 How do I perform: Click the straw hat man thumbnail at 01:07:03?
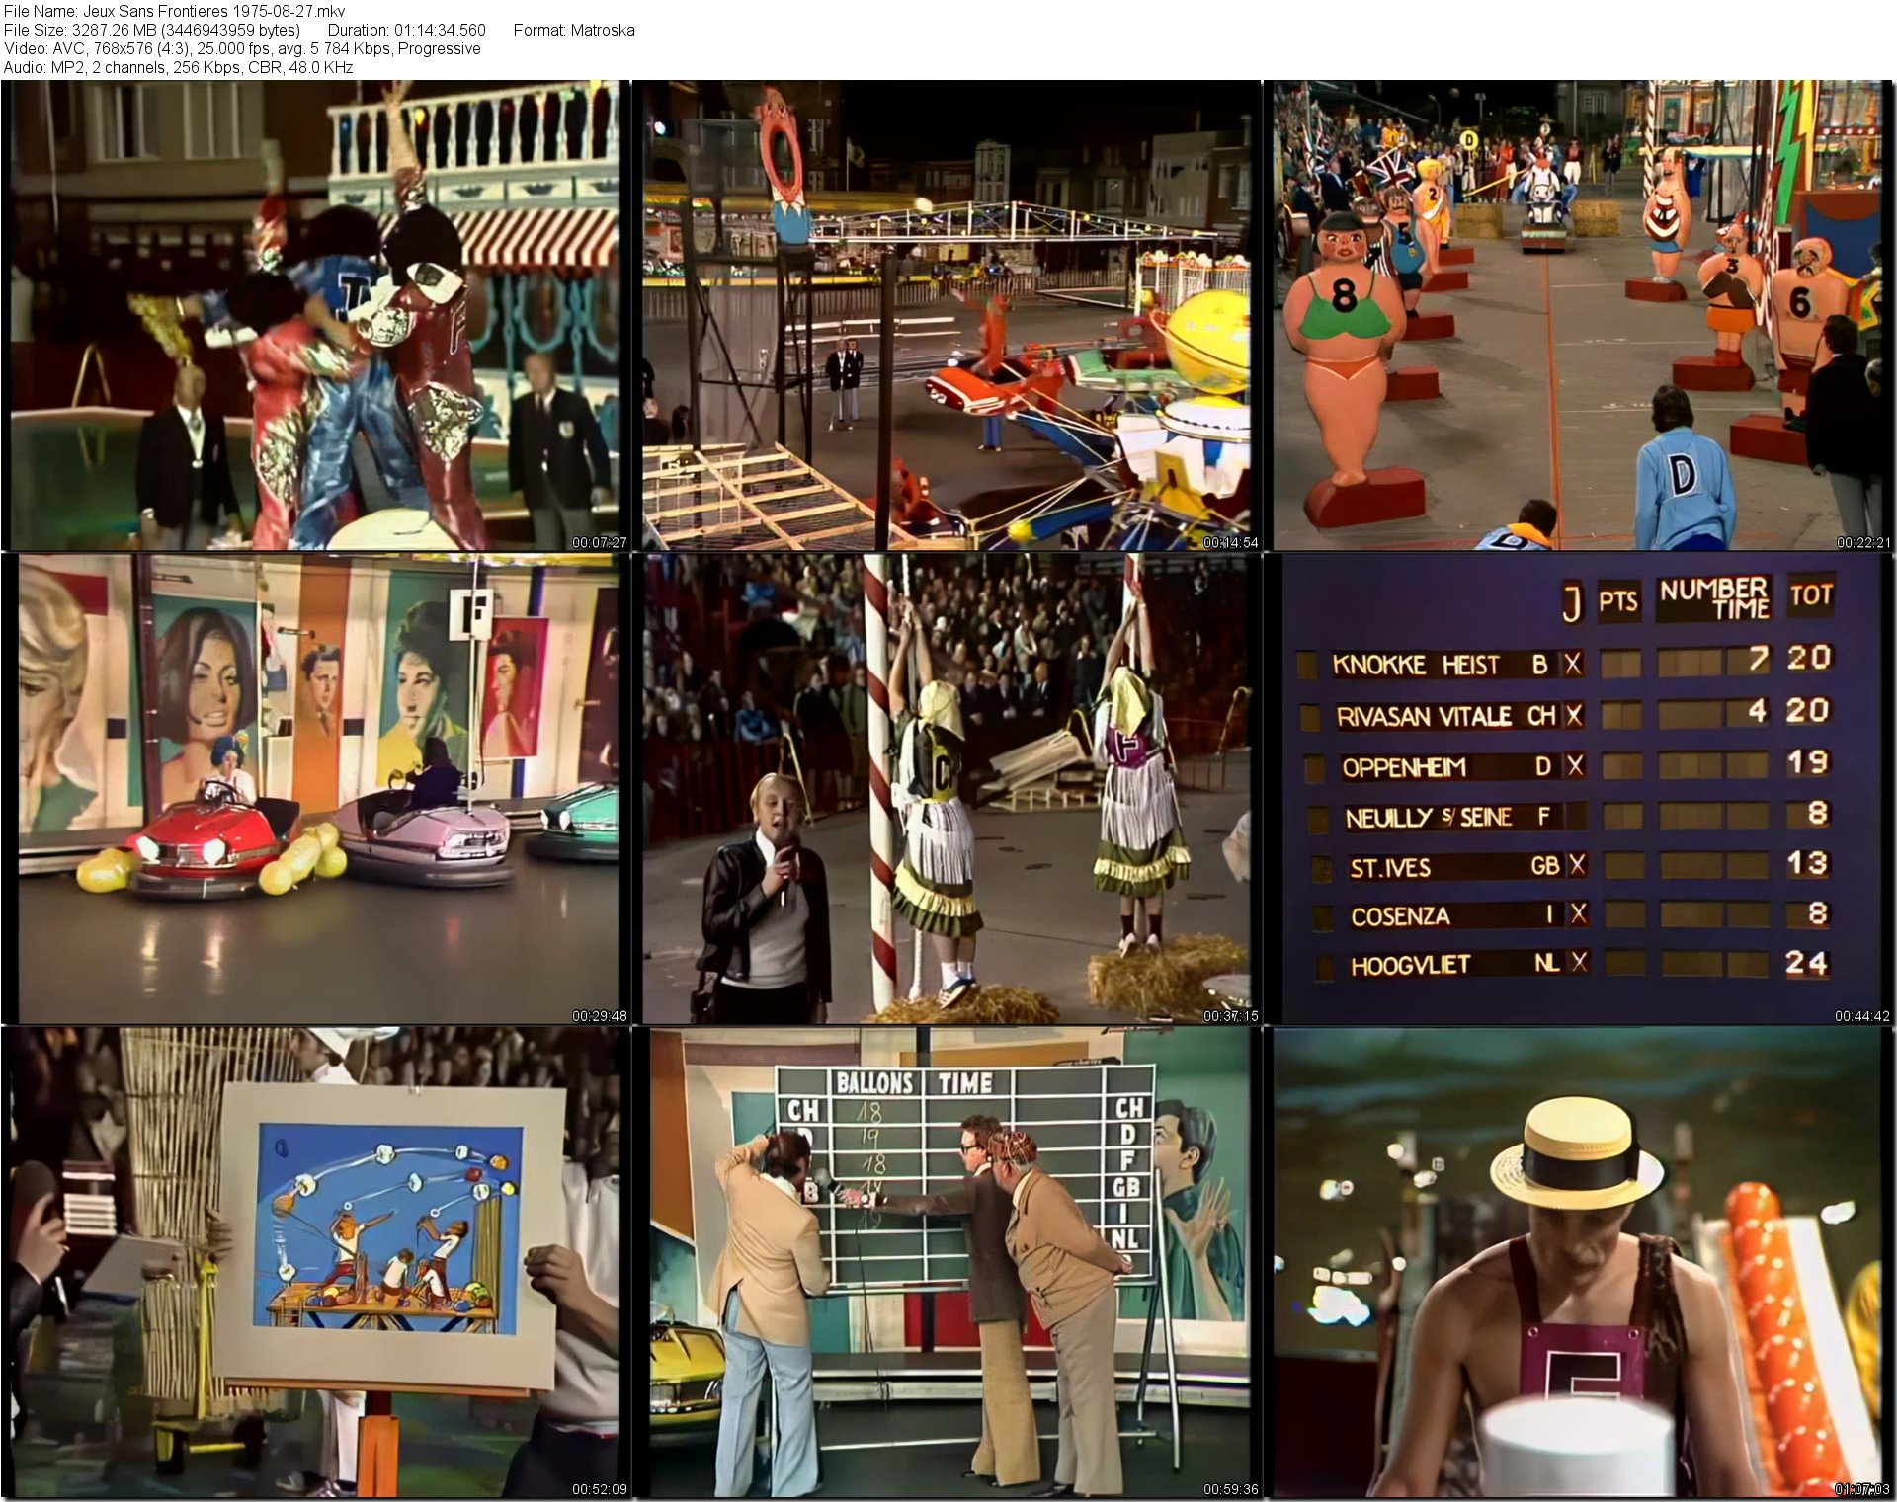pos(1579,1262)
